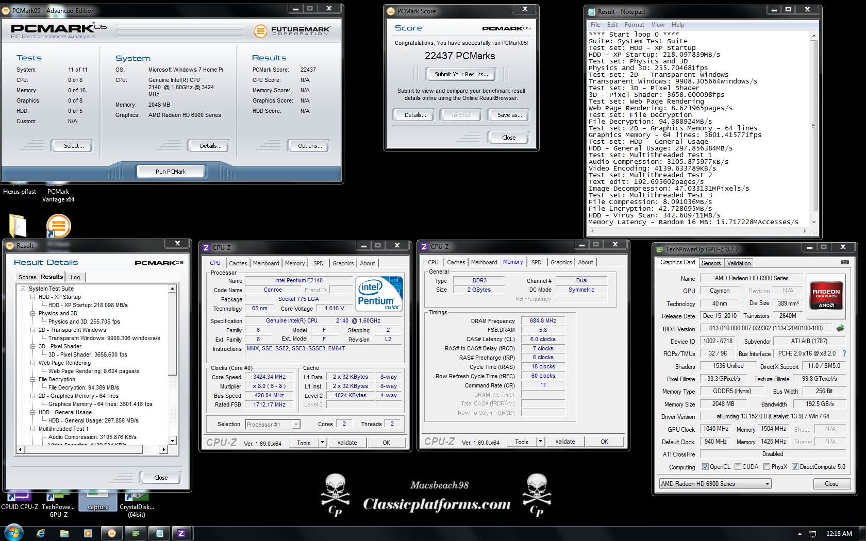Open the Scores tab in Result Details
The image size is (866, 541).
point(27,277)
